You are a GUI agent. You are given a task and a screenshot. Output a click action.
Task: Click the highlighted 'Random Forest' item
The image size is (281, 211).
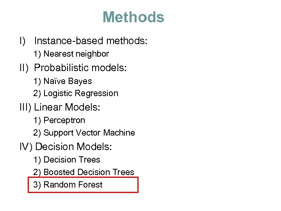click(73, 185)
